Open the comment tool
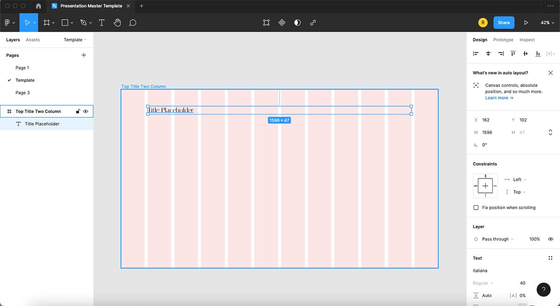Image resolution: width=560 pixels, height=306 pixels. pos(133,22)
